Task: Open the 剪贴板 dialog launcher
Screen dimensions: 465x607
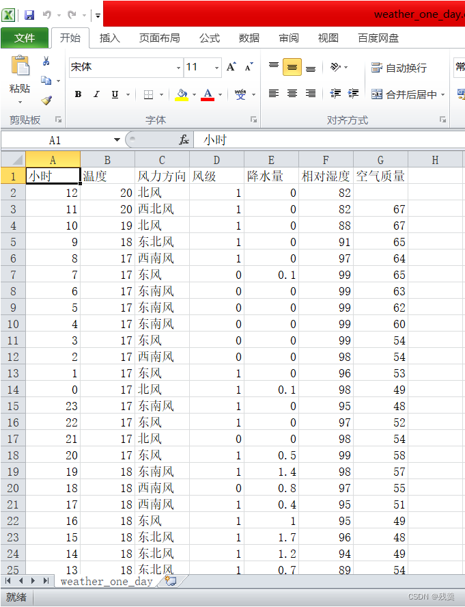Action: click(59, 120)
